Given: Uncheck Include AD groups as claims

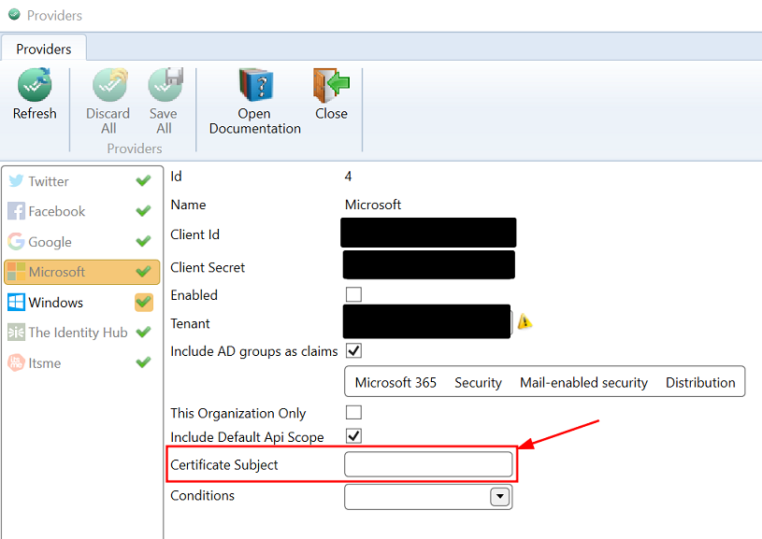Looking at the screenshot, I should click(x=352, y=350).
